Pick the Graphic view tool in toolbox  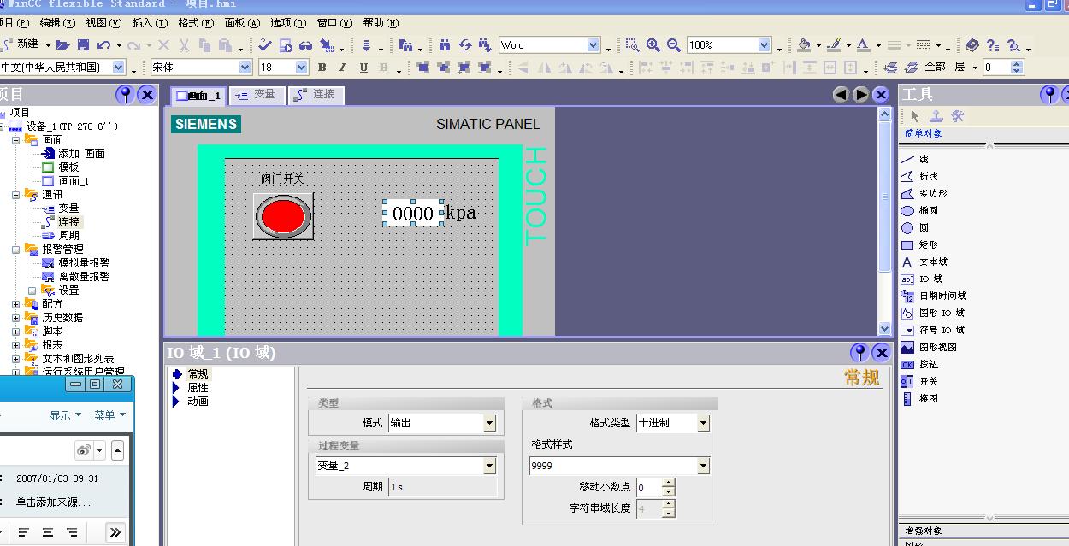coord(928,347)
